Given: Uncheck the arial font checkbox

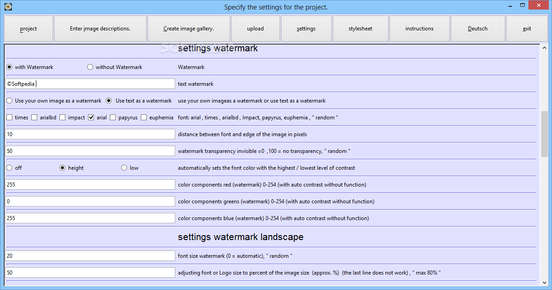Looking at the screenshot, I should [x=91, y=118].
